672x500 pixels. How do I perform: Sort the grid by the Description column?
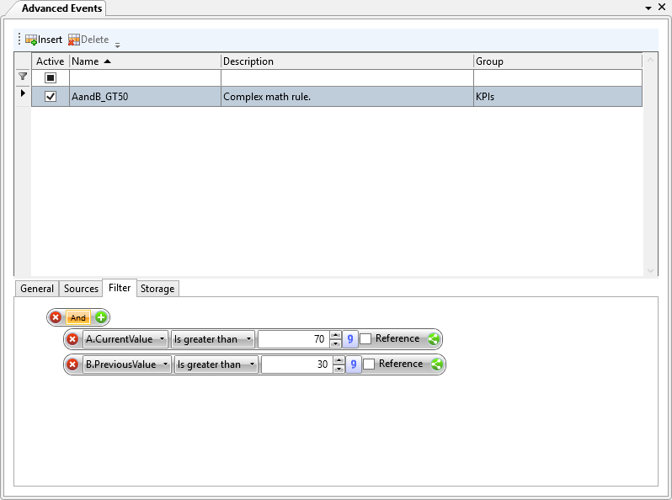[347, 61]
